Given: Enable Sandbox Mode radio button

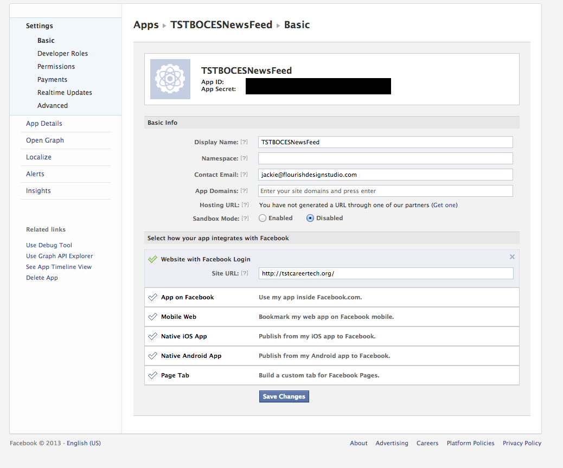Looking at the screenshot, I should click(x=263, y=218).
